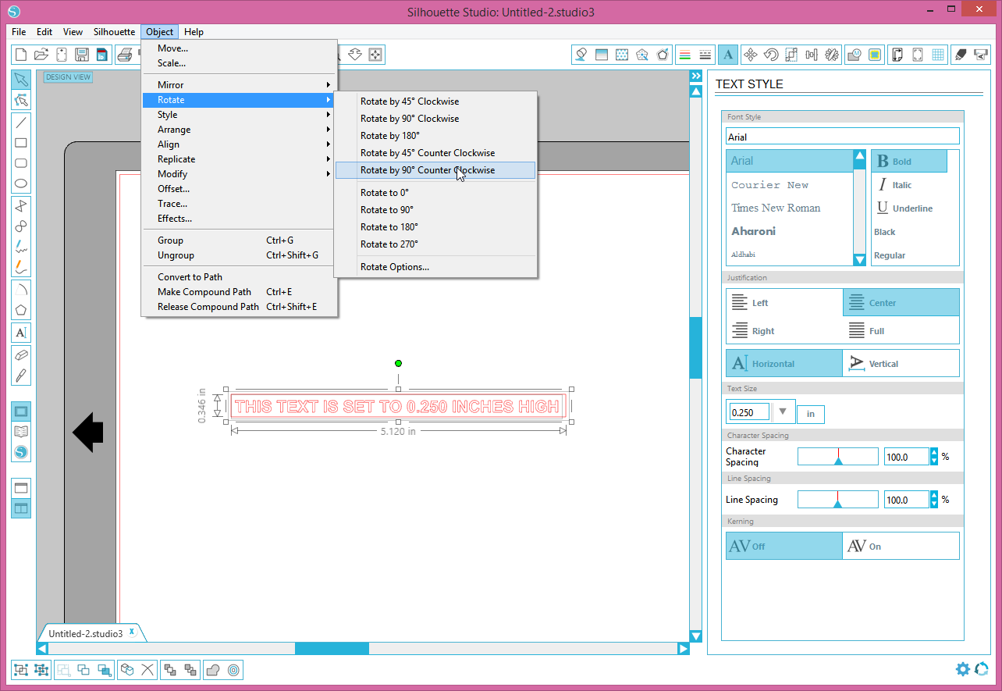The width and height of the screenshot is (1002, 691).
Task: Open the Line Color panel icon
Action: 685,55
